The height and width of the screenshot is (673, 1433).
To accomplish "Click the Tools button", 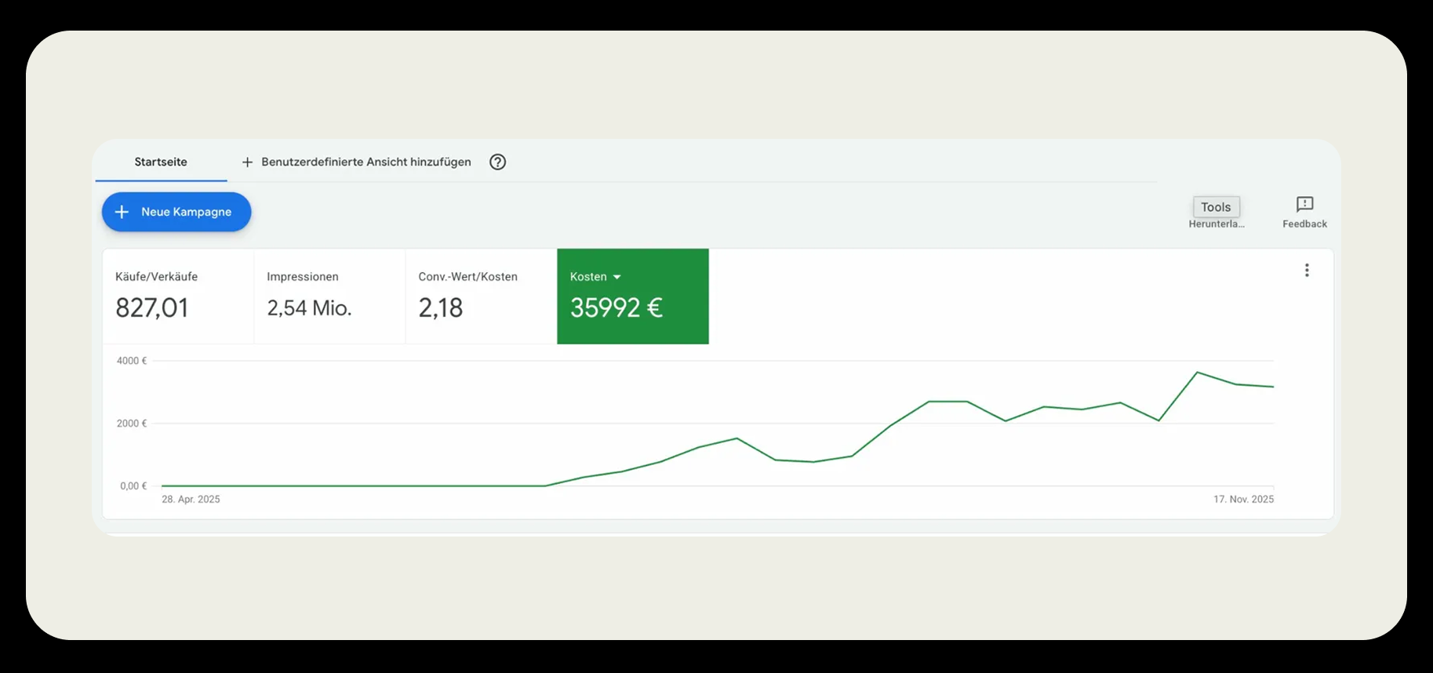I will click(x=1216, y=207).
